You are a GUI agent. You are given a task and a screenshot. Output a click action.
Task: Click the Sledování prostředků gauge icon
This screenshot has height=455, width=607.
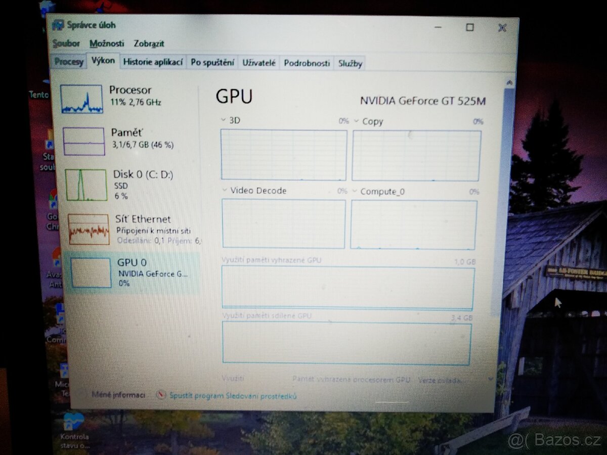(x=161, y=395)
